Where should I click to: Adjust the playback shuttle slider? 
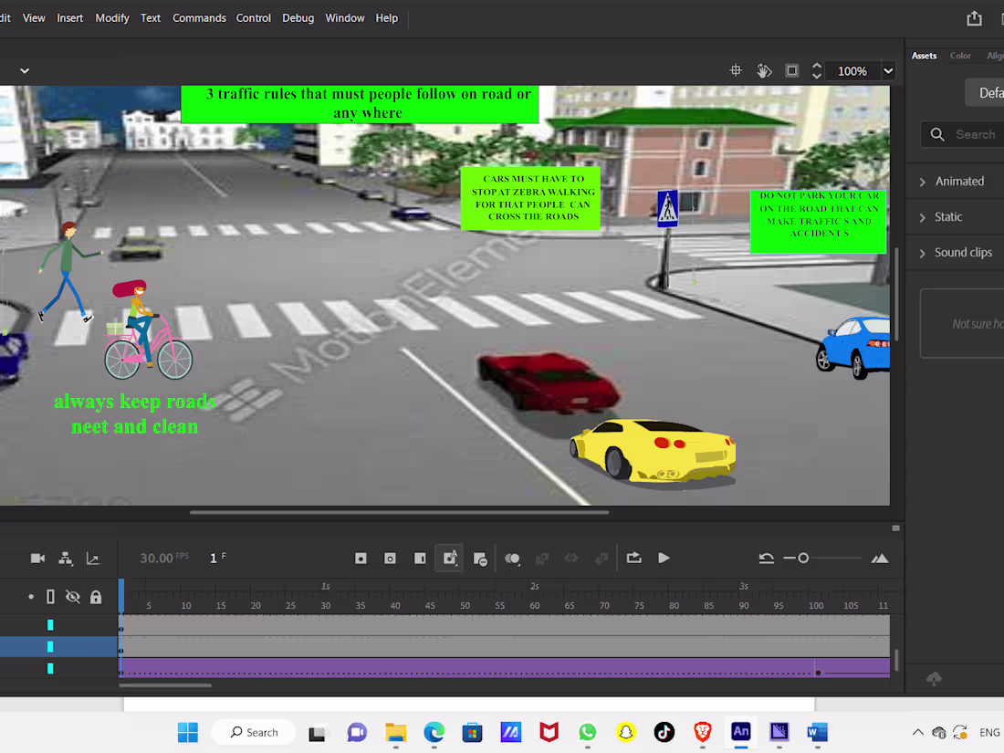803,558
